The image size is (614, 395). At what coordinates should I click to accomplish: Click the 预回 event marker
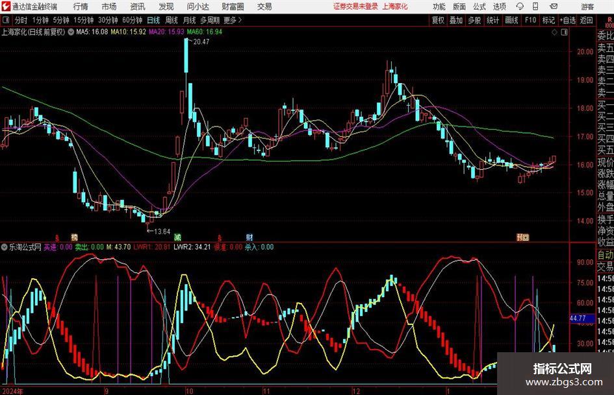pyautogui.click(x=523, y=237)
